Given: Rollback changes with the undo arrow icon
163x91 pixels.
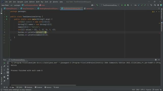Looking at the screenshot, I should (x=151, y=5).
